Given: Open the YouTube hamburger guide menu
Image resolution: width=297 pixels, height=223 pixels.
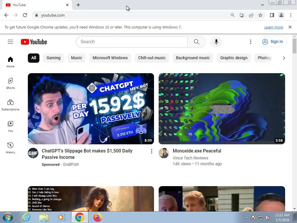Looking at the screenshot, I should pyautogui.click(x=10, y=42).
